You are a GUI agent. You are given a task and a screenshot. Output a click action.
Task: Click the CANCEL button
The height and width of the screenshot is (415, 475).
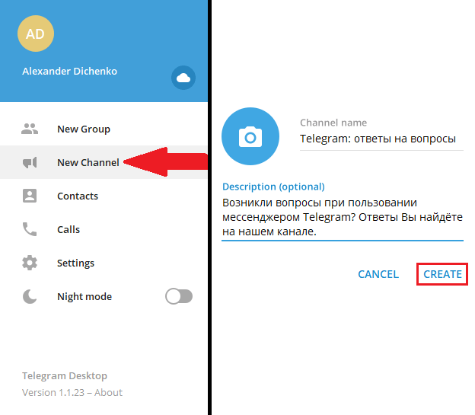(x=378, y=274)
